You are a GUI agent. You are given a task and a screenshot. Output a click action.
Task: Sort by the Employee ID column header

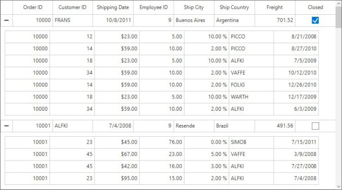(153, 7)
